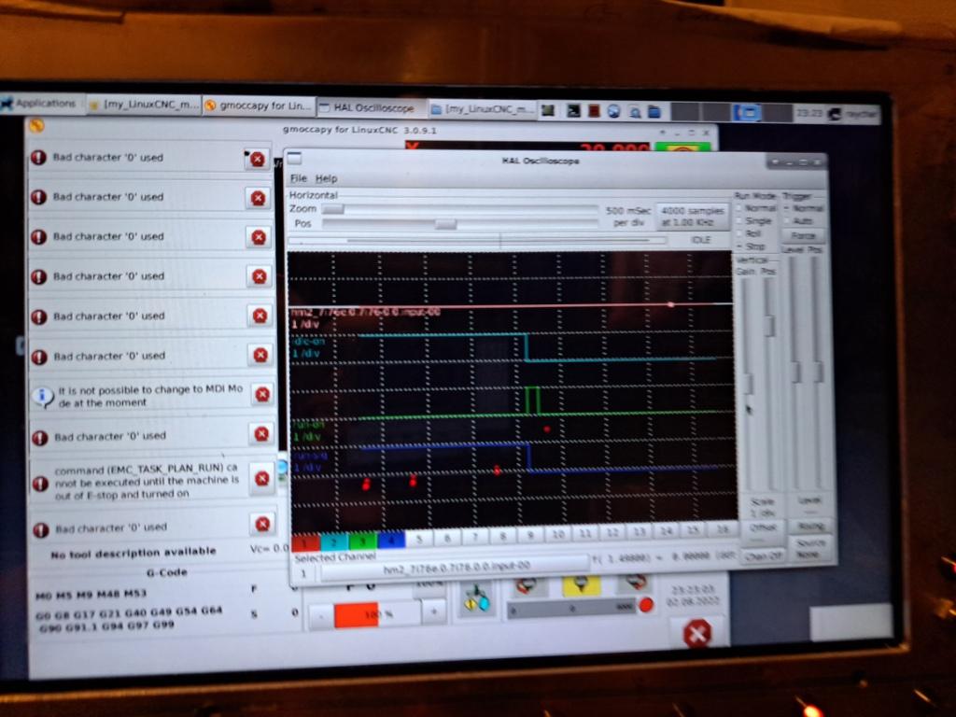
Task: Open the terminal icon in top panel
Action: (573, 111)
